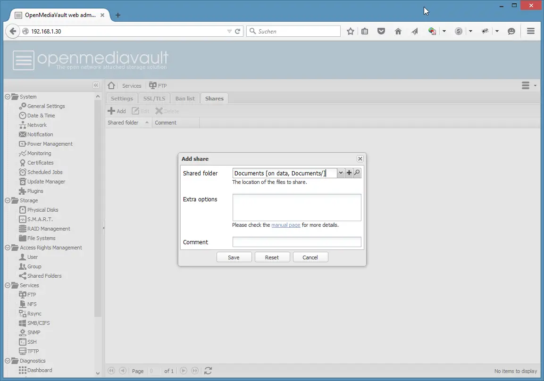Viewport: 544px width, 381px height.
Task: Open FTP service in sidebar
Action: click(x=31, y=295)
